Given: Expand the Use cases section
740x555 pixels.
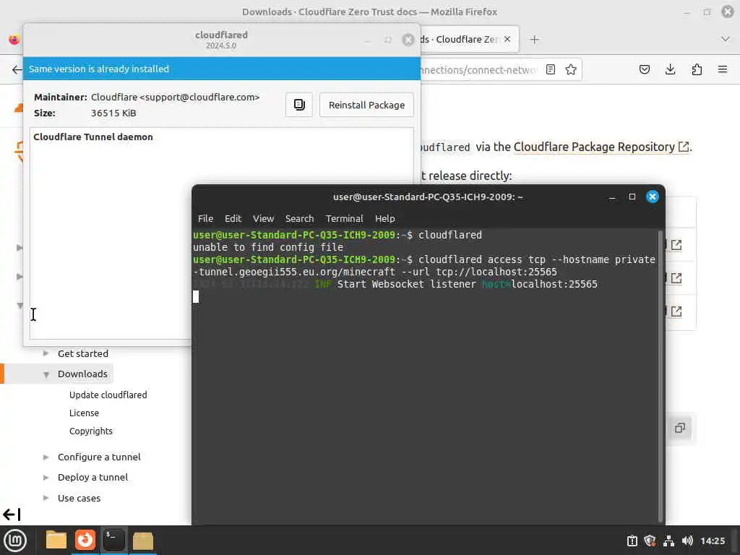Looking at the screenshot, I should click(46, 498).
